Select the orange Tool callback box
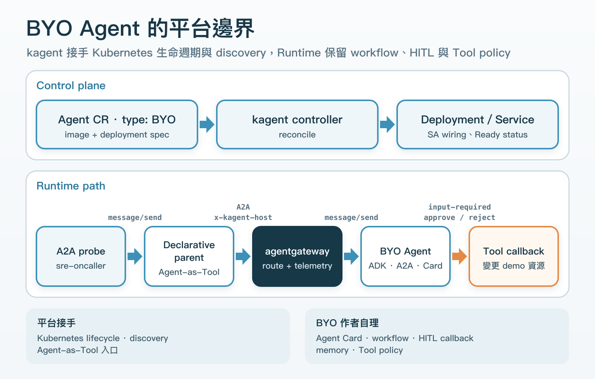This screenshot has width=595, height=379. point(514,256)
